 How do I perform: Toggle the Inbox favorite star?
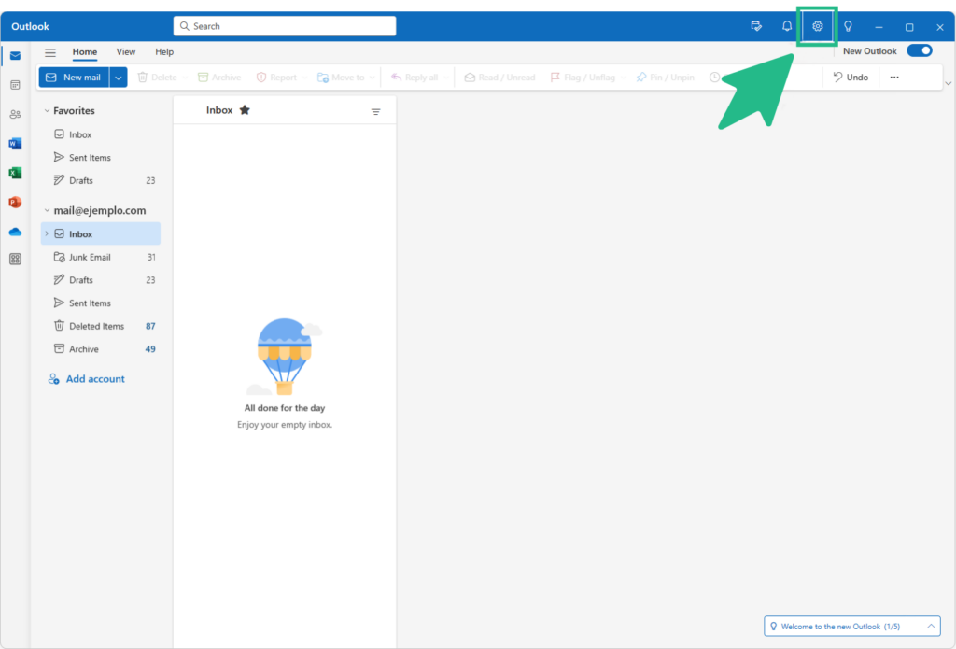(245, 110)
